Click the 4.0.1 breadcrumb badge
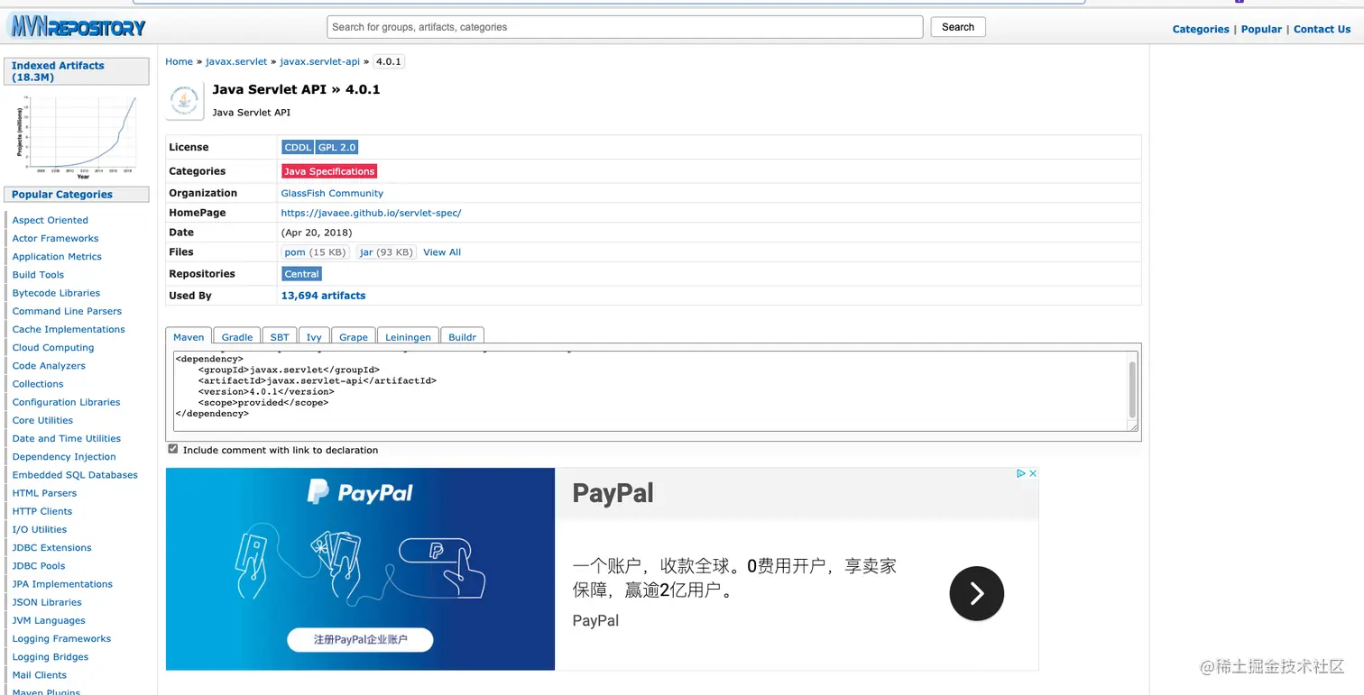1364x695 pixels. pyautogui.click(x=389, y=61)
